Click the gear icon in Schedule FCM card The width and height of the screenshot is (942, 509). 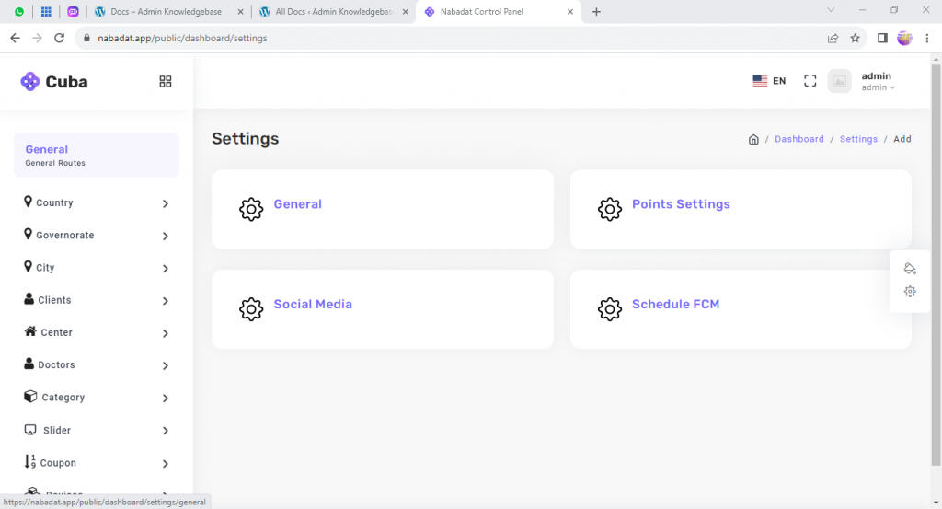pos(609,309)
